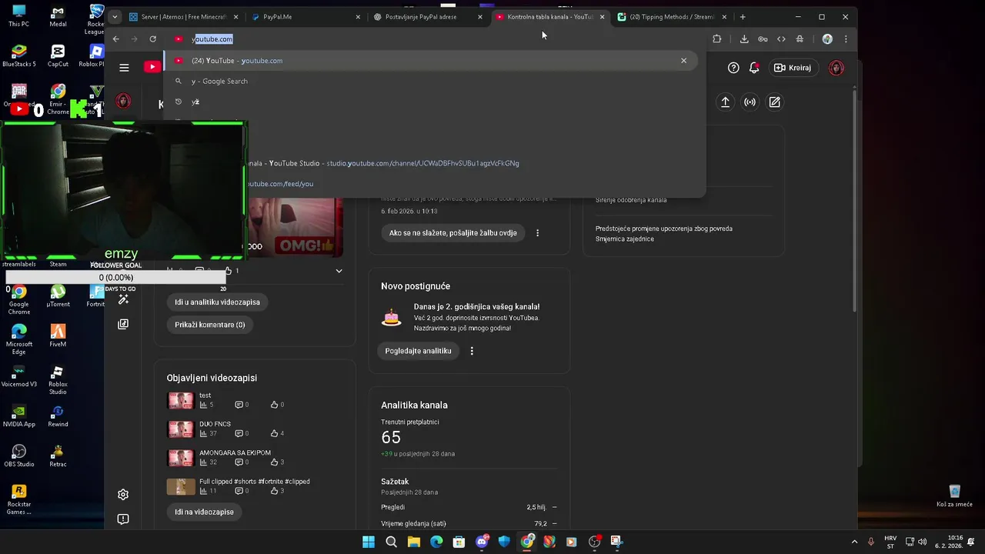Open the volume icon in system tray
The height and width of the screenshot is (554, 985).
(922, 542)
